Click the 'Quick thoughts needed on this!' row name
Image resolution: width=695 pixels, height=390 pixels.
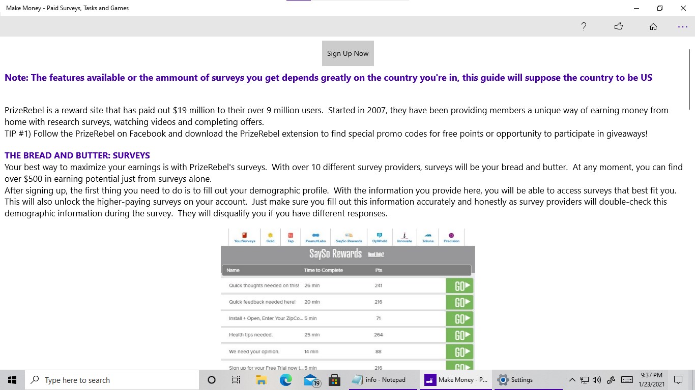264,285
